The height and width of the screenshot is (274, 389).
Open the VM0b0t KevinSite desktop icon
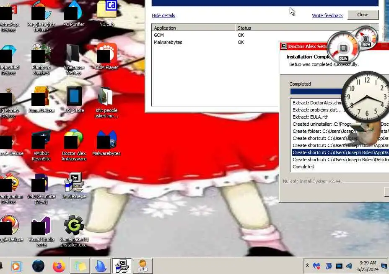(41, 145)
